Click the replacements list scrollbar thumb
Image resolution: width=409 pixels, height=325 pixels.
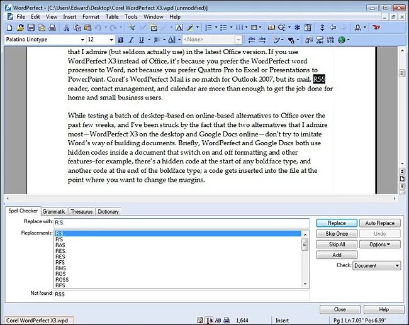(x=305, y=245)
